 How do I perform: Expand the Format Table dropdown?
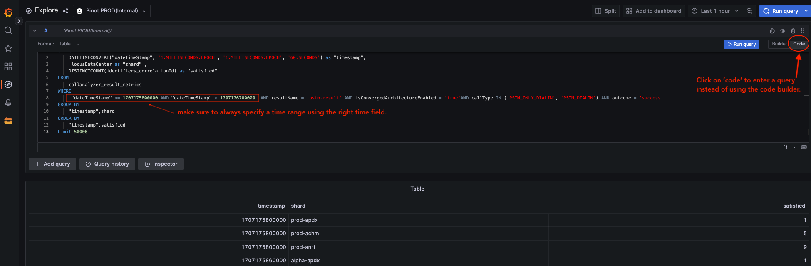tap(69, 44)
